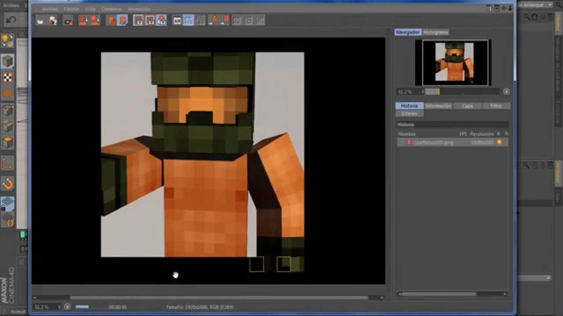Set the image as compare B
This screenshot has width=563, height=316.
225,20
